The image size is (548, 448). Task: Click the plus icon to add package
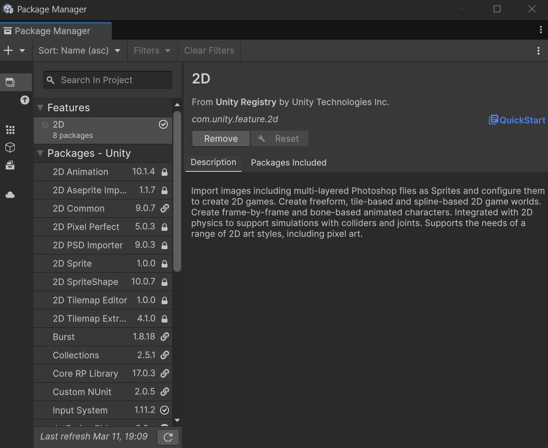[x=8, y=50]
